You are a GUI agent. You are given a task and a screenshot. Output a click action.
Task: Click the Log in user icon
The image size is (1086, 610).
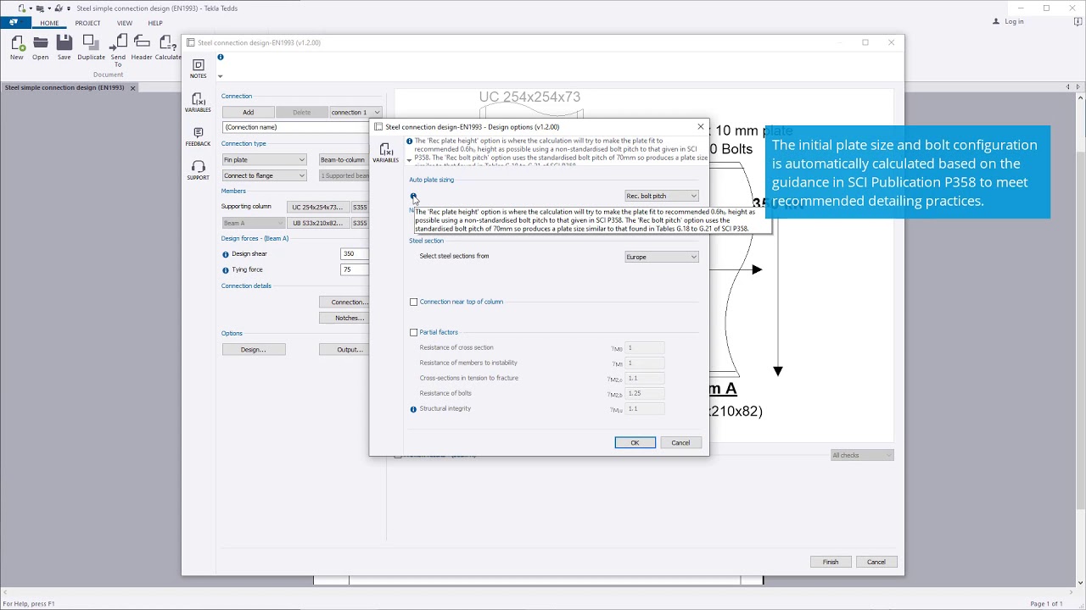coord(997,22)
